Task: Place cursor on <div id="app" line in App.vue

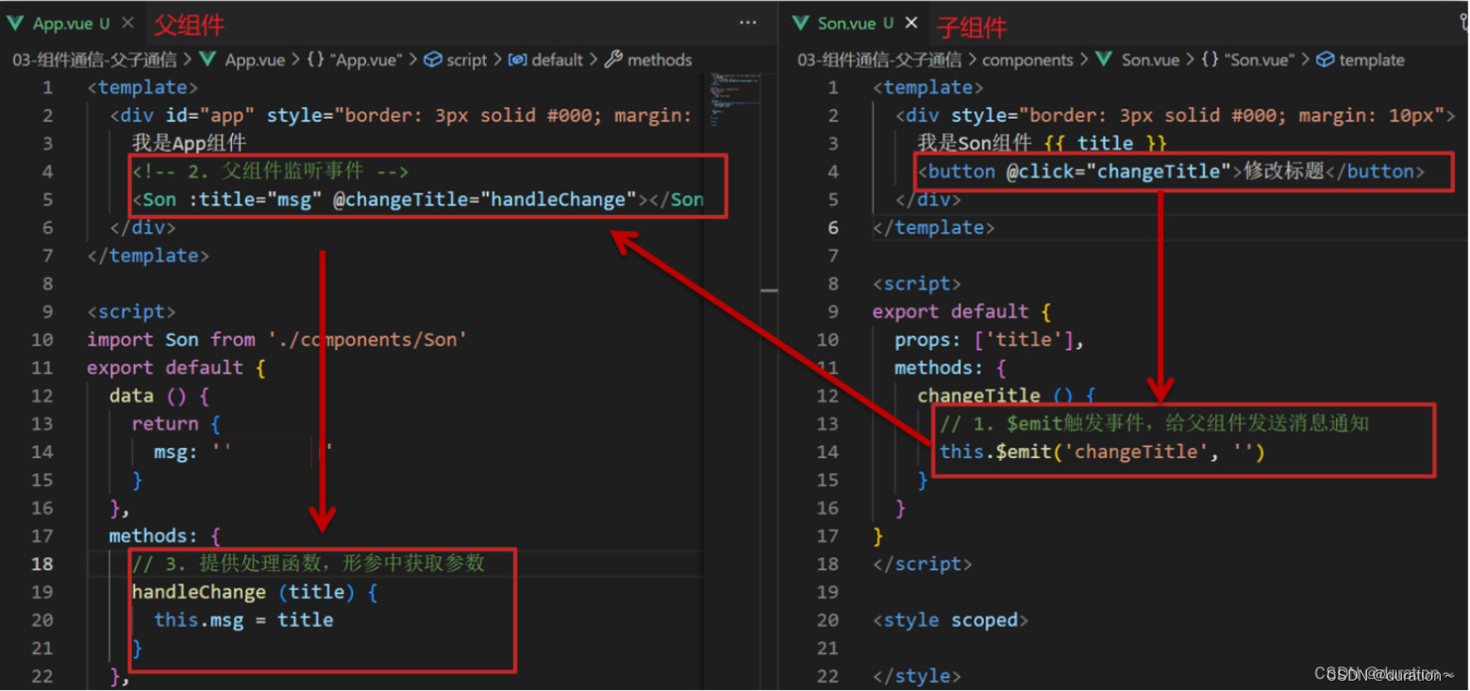Action: click(401, 115)
